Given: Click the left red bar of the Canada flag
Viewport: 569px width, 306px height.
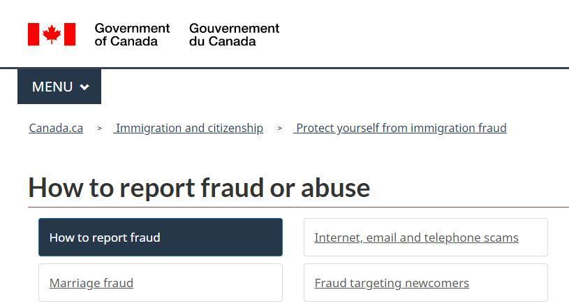Looking at the screenshot, I should coord(34,34).
